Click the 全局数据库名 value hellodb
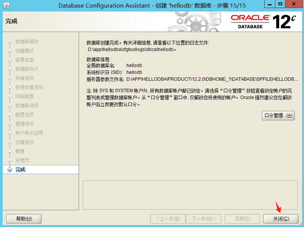 tap(134, 66)
